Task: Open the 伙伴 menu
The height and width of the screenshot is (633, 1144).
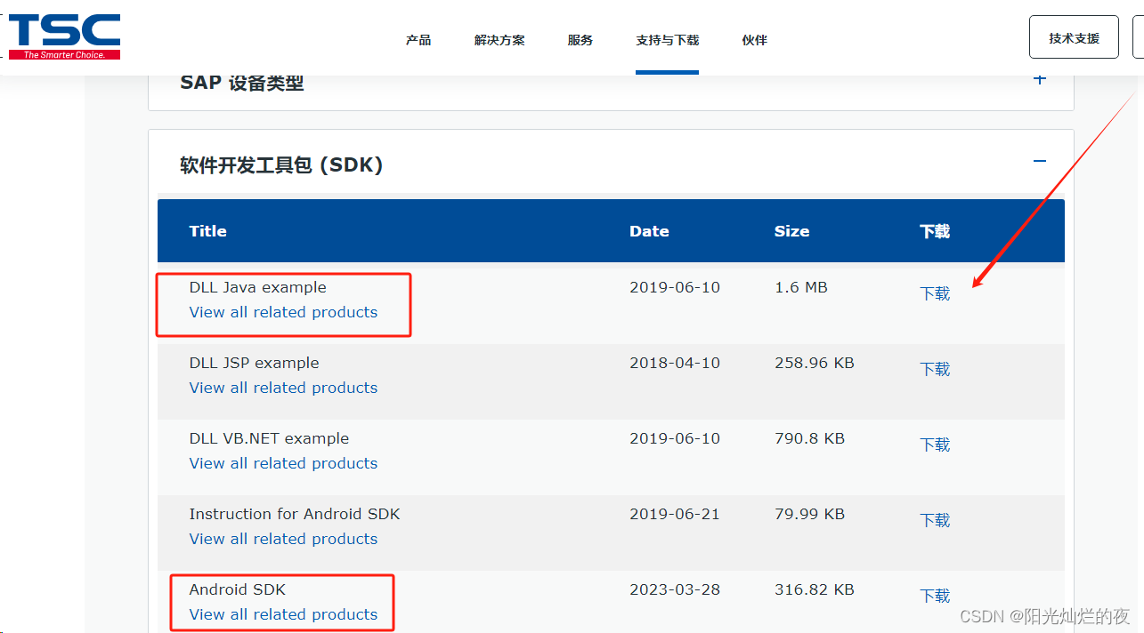Action: tap(754, 39)
